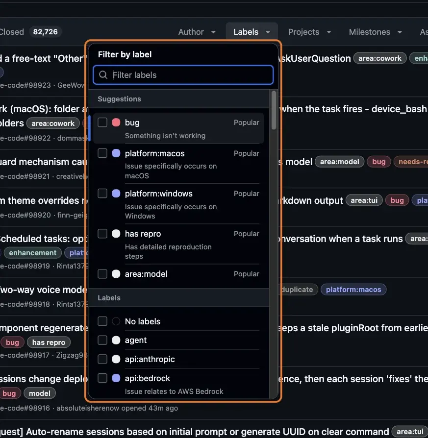Select the bug suggestion row text
The height and width of the screenshot is (438, 428).
tap(132, 122)
